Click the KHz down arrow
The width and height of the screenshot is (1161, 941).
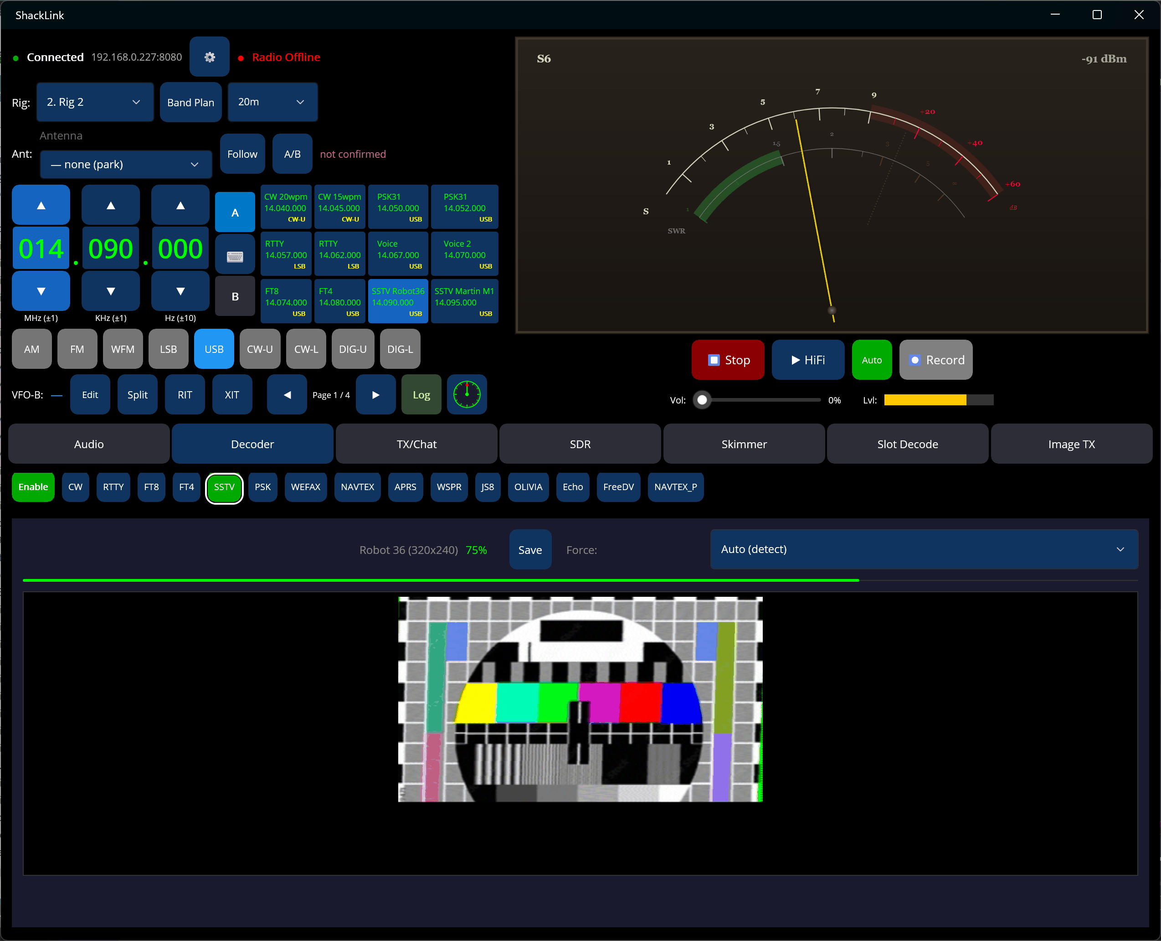111,291
